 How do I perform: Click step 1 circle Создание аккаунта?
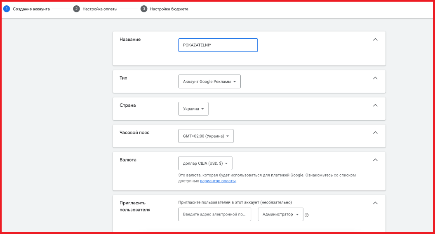point(7,9)
